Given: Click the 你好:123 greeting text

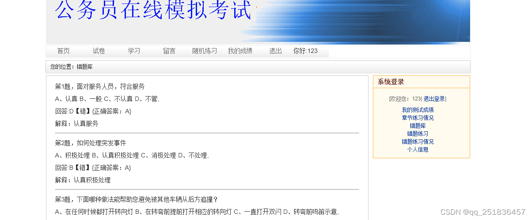Looking at the screenshot, I should (305, 51).
